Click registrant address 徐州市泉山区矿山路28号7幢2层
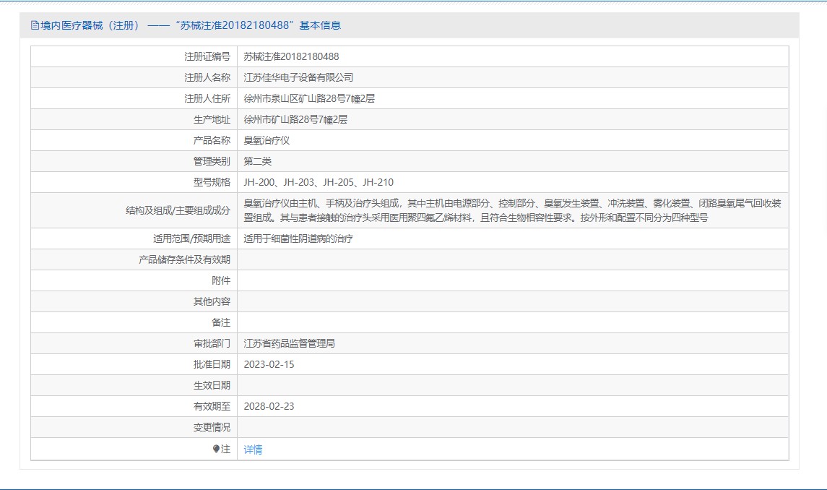The width and height of the screenshot is (827, 490). (x=309, y=99)
